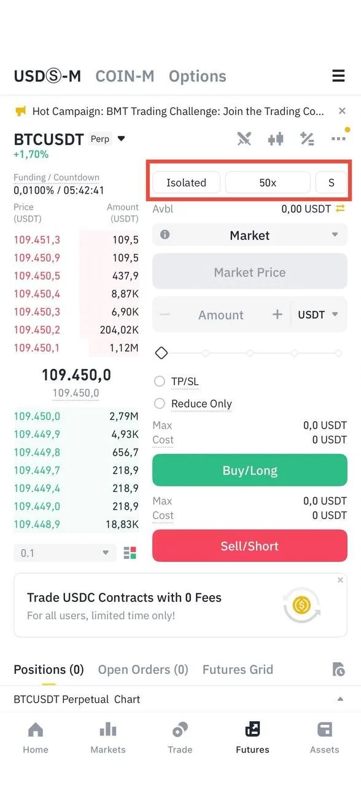Open the Isolated margin mode selector
The image size is (361, 787).
(x=186, y=183)
